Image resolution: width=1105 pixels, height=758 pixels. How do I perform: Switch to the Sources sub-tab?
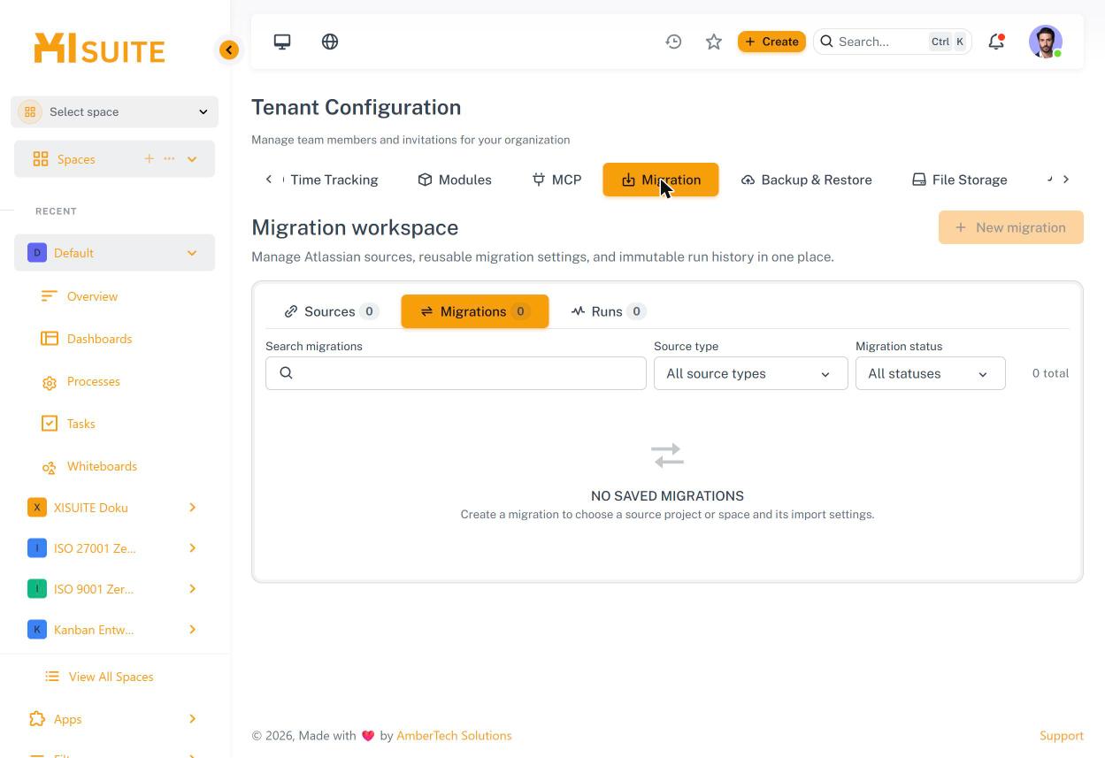(x=331, y=311)
